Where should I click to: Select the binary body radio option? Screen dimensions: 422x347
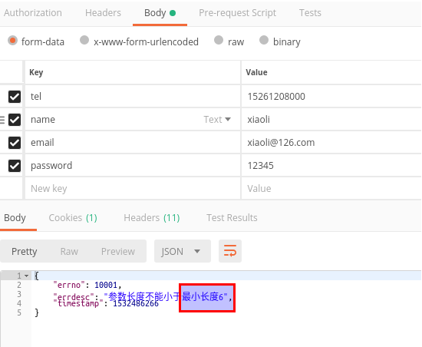coord(264,41)
